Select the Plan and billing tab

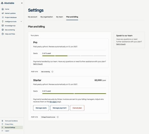click(72, 17)
